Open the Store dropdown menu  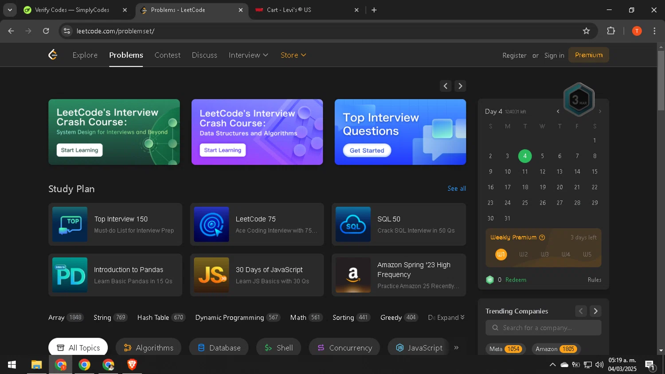coord(293,55)
